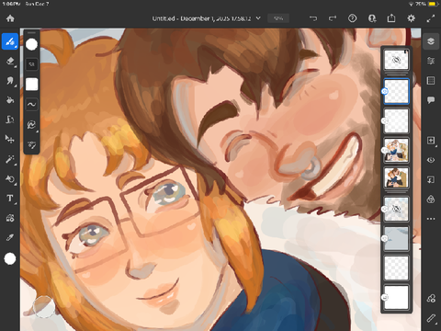Open the brush smoothing option
This screenshot has width=441, height=331.
31,104
